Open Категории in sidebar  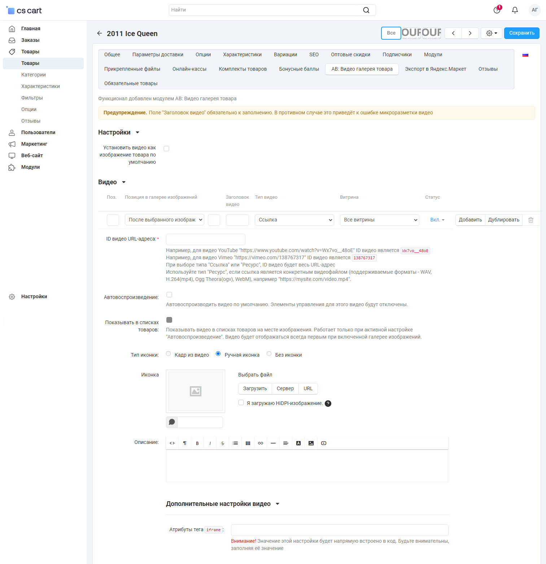coord(34,75)
